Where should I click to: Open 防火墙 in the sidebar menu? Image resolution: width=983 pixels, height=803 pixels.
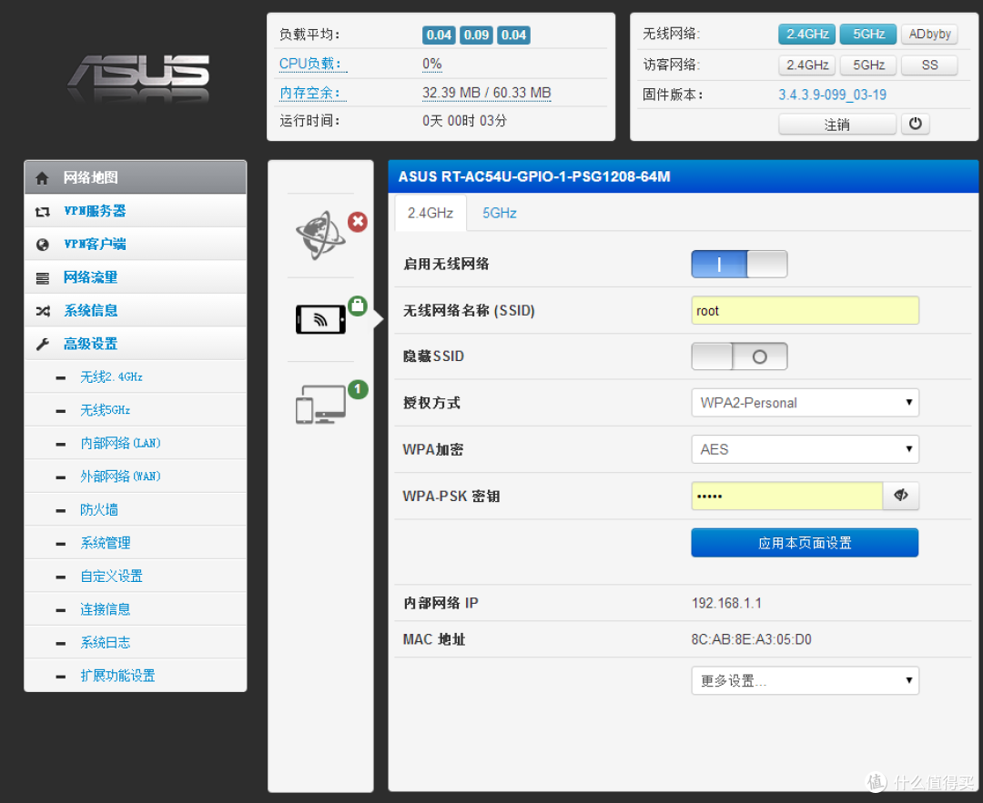pyautogui.click(x=99, y=510)
